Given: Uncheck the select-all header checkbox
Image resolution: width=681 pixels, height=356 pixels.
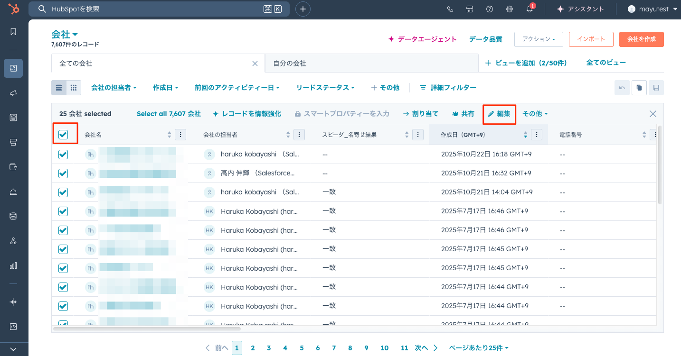Looking at the screenshot, I should 63,135.
